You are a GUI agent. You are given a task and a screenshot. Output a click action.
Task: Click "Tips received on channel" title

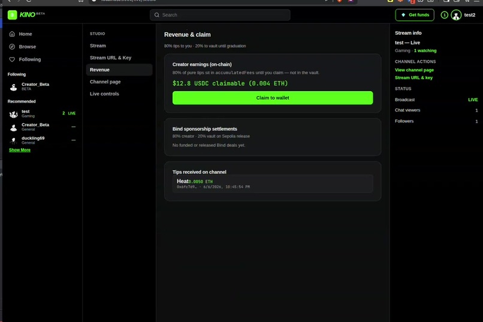[x=200, y=172]
